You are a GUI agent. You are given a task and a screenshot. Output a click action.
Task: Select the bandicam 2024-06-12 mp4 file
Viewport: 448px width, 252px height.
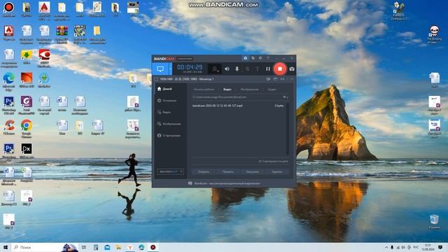pyautogui.click(x=238, y=106)
